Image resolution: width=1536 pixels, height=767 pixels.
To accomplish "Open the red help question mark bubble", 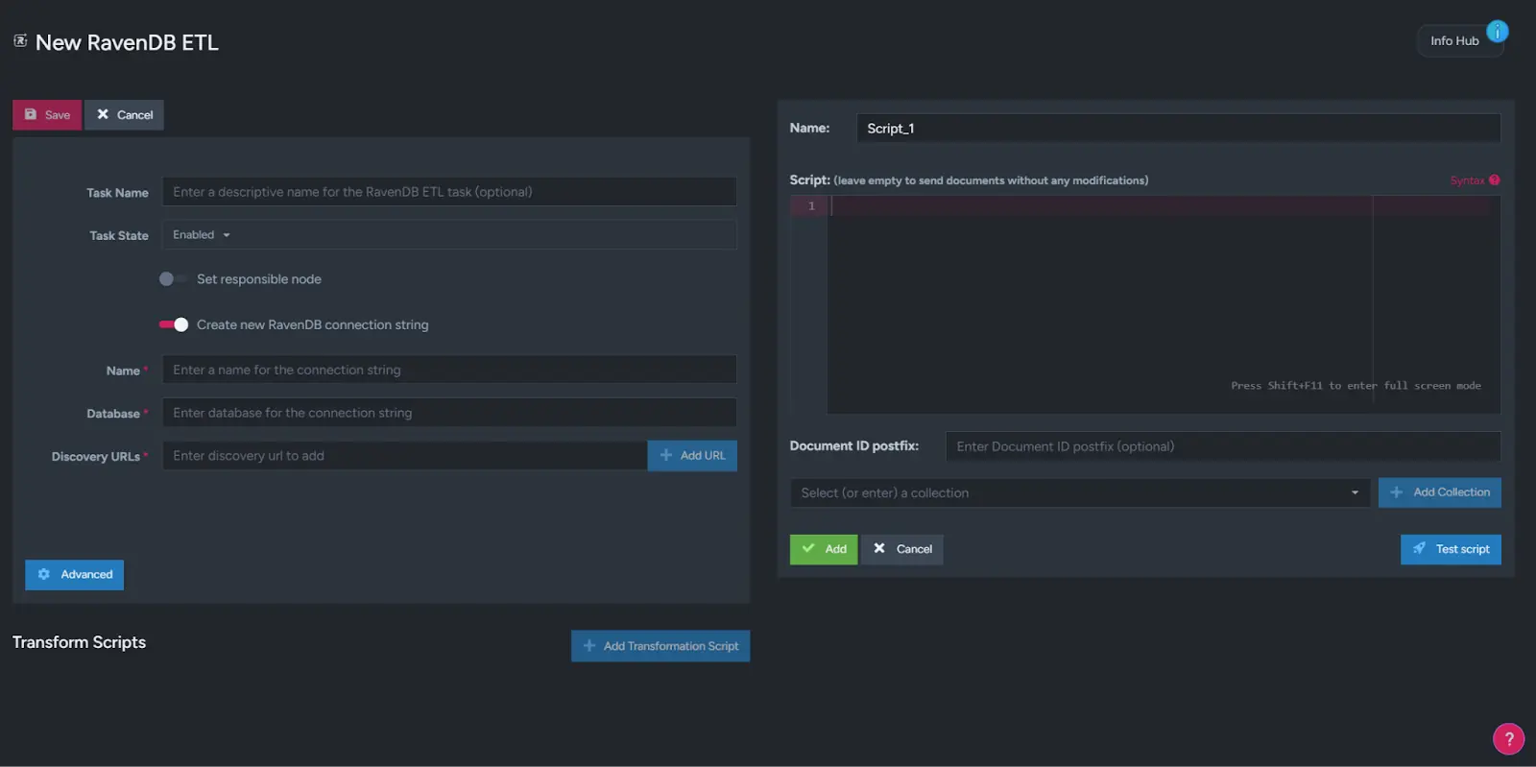I will tap(1508, 738).
